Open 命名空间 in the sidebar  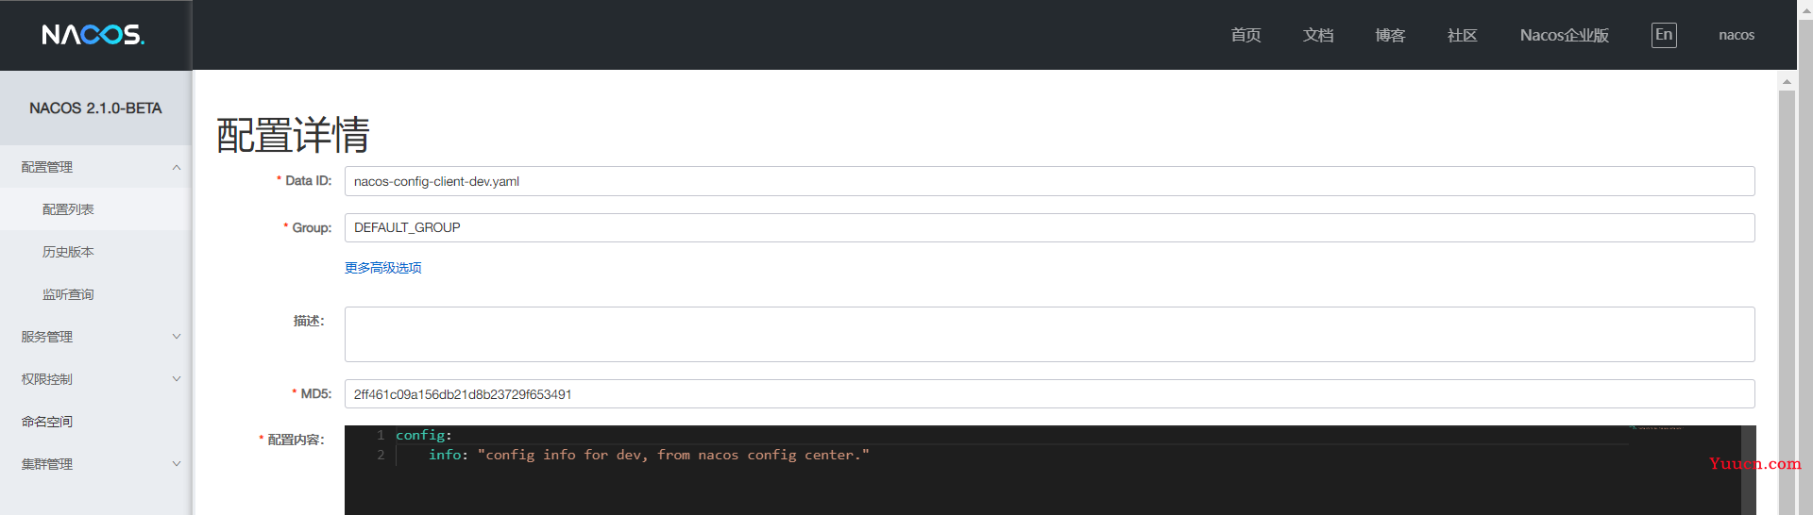pyautogui.click(x=47, y=422)
